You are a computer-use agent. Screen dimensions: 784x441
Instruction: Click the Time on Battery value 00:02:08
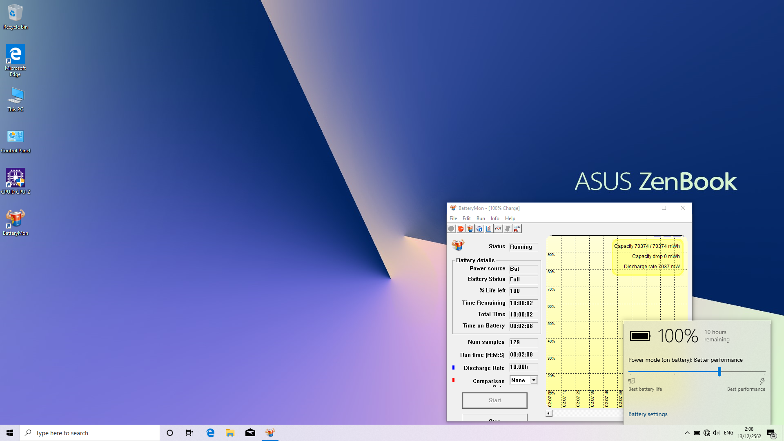(x=523, y=326)
